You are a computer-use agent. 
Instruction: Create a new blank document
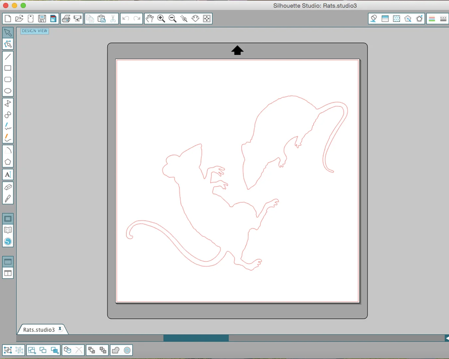point(8,19)
